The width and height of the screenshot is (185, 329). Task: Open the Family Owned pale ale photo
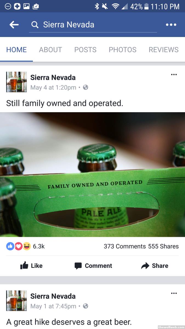[x=92, y=174]
